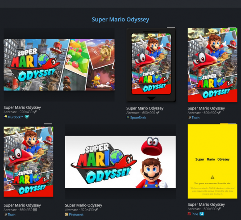Open SpaceSnek's user profile link

pyautogui.click(x=138, y=118)
